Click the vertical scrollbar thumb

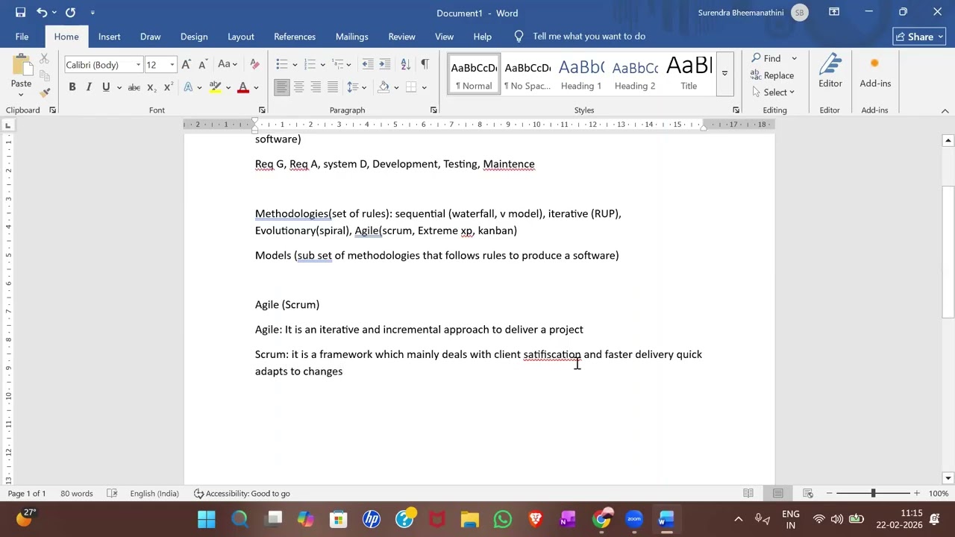pyautogui.click(x=948, y=252)
